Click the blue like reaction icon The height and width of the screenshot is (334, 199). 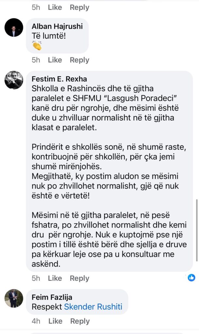pos(191,278)
